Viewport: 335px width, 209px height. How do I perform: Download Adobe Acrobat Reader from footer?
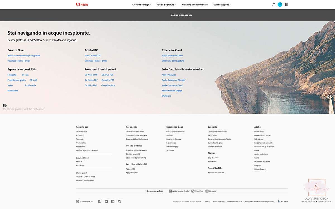[x=179, y=191]
